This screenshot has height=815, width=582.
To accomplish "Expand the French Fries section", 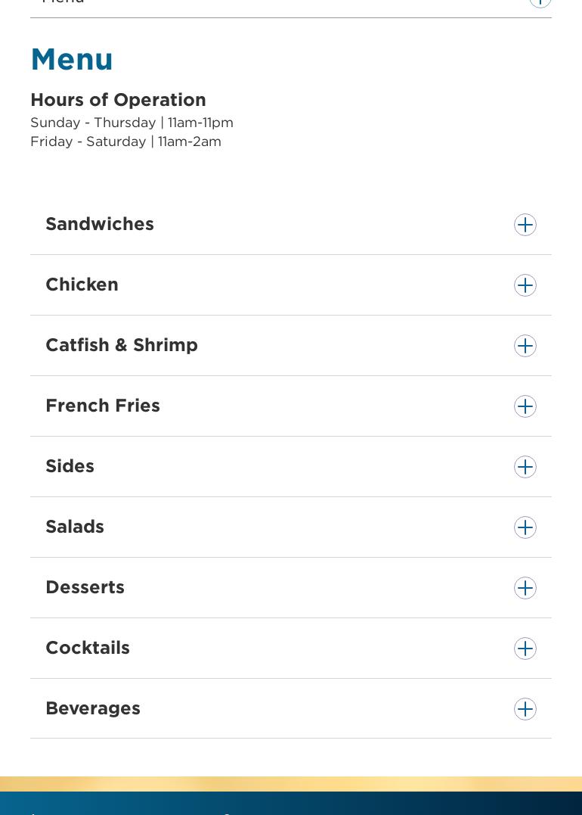I will [x=103, y=406].
